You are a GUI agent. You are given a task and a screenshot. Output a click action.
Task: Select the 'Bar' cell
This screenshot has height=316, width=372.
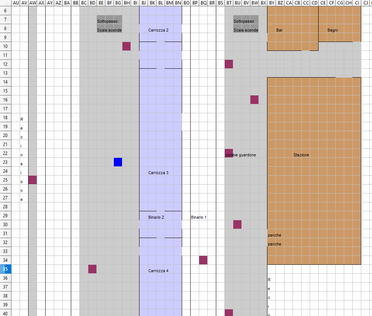pos(279,30)
